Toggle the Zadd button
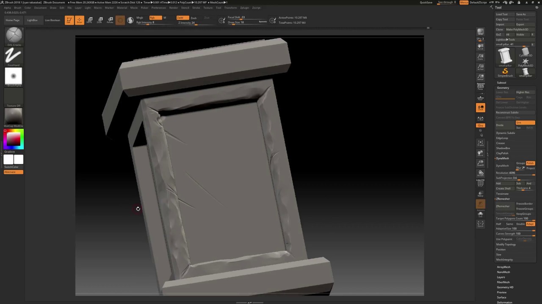542x304 pixels. [x=183, y=18]
